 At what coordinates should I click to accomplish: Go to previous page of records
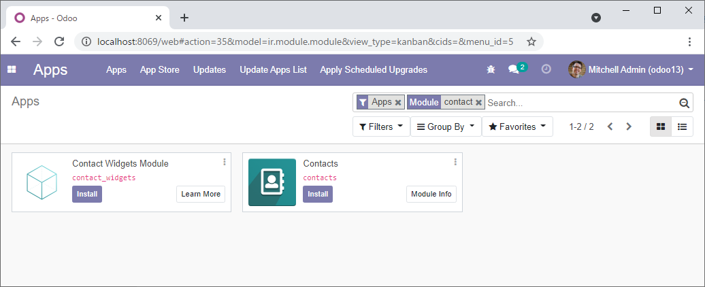pyautogui.click(x=610, y=126)
